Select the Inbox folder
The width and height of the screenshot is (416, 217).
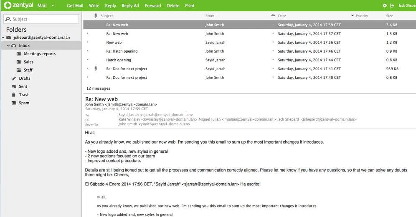pyautogui.click(x=41, y=45)
